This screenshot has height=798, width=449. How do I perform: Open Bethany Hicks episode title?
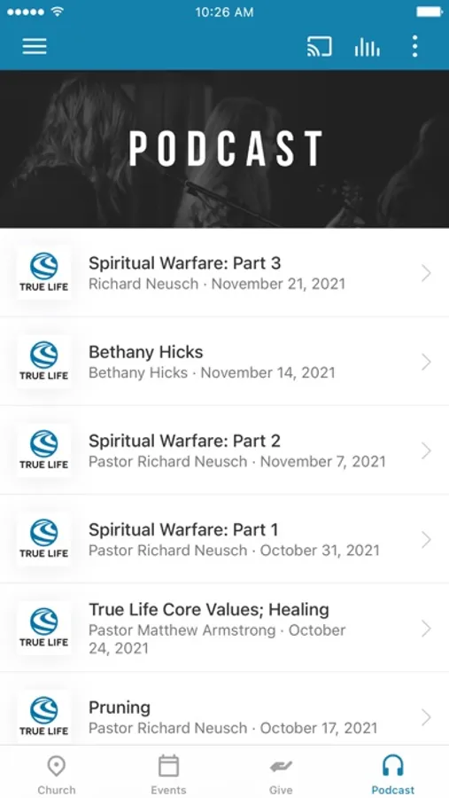coord(146,352)
